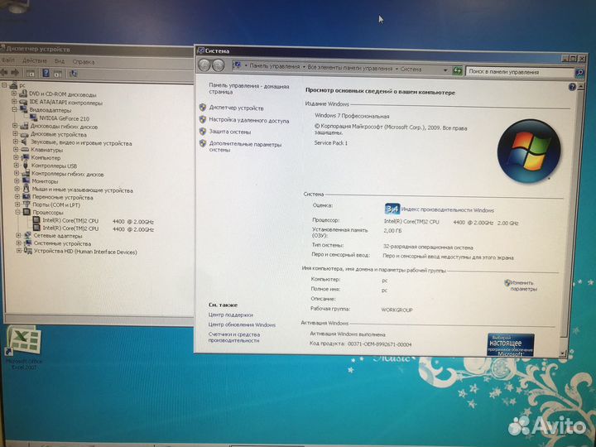Click the Диспетчер устройств link in System panel
This screenshot has width=596, height=447.
coord(236,108)
